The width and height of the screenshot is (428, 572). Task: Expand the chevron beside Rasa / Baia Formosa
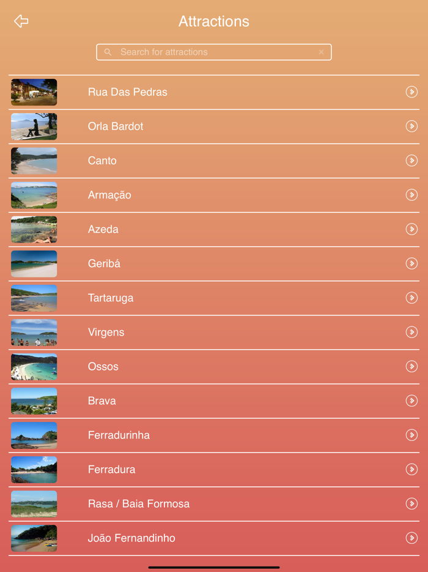(411, 504)
